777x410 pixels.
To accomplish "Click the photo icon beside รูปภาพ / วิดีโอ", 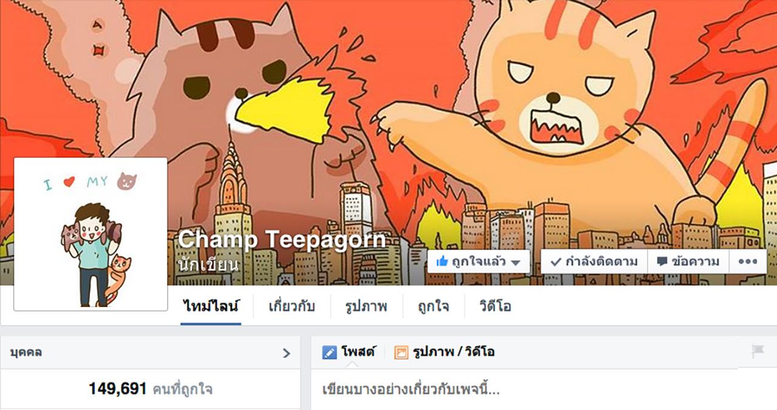I will [401, 352].
